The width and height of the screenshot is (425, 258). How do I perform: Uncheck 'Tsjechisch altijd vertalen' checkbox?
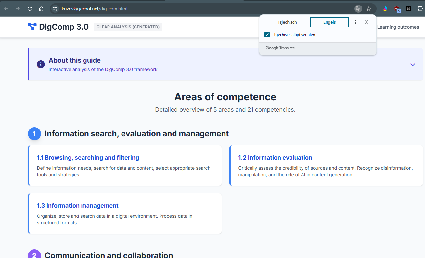[267, 35]
